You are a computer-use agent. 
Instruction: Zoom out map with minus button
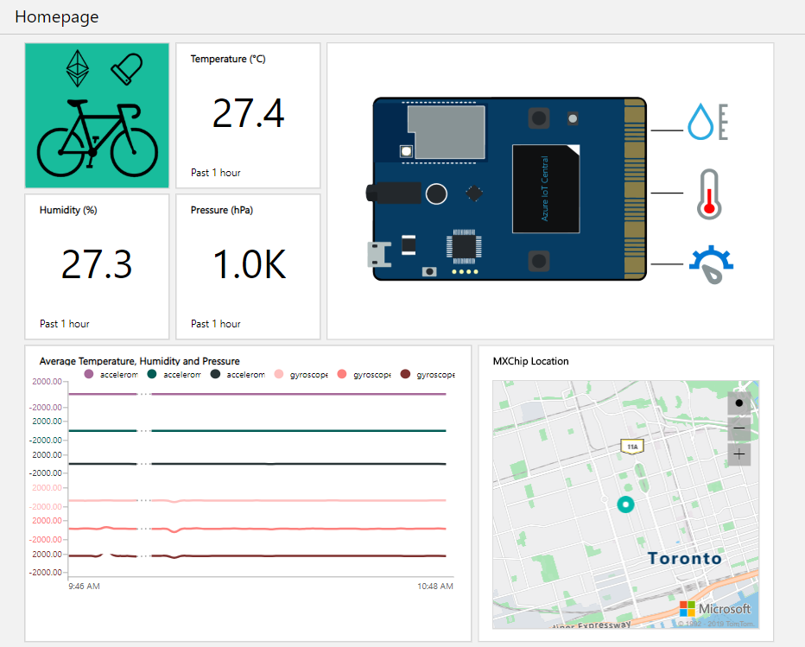click(x=738, y=428)
